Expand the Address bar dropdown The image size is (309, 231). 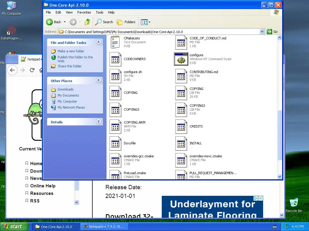[262, 32]
